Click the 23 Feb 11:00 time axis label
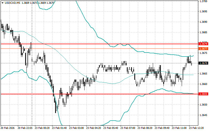The image size is (209, 131). pyautogui.click(x=179, y=128)
